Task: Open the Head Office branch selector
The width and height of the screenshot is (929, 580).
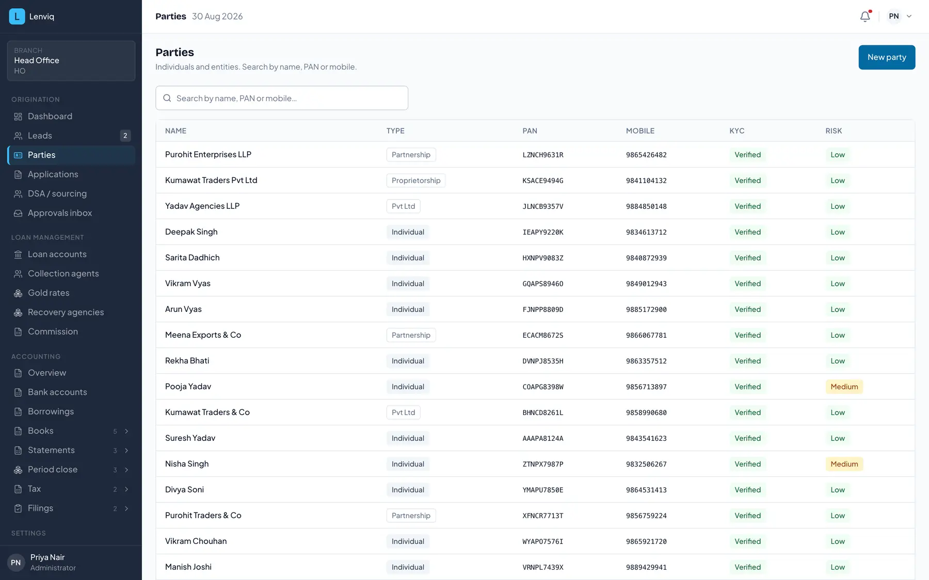Action: click(x=71, y=61)
